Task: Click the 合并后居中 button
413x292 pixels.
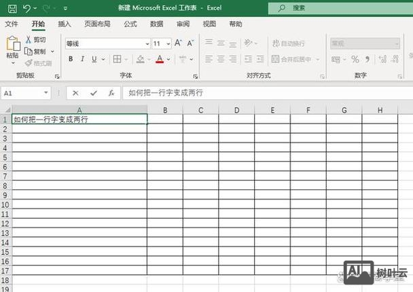Action: coord(291,59)
